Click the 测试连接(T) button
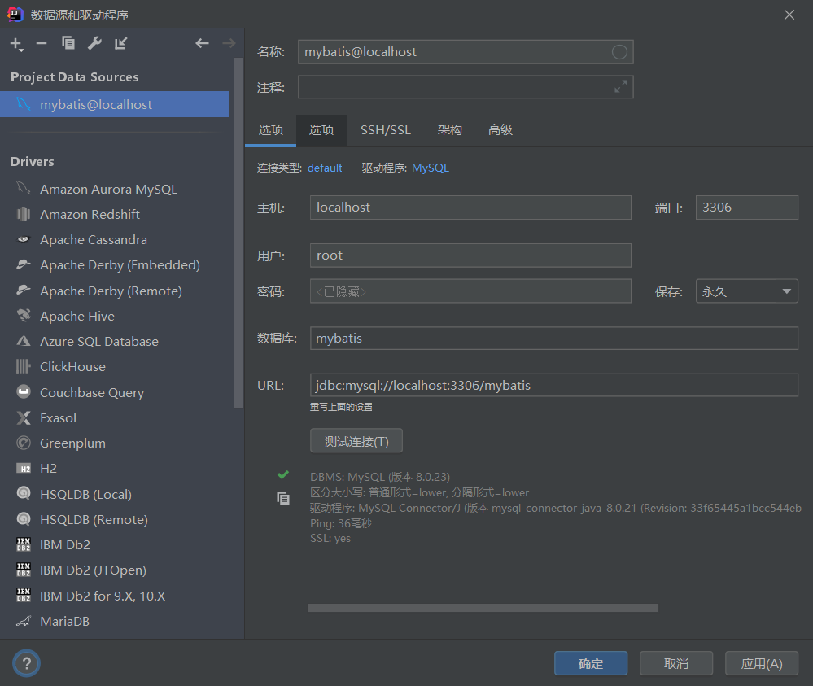The width and height of the screenshot is (813, 686). pos(356,441)
